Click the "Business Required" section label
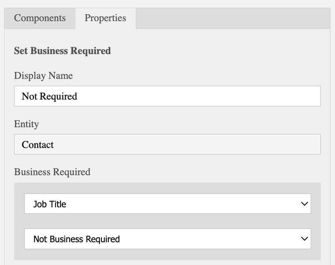This screenshot has width=335, height=265. tap(52, 172)
